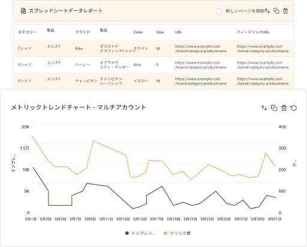The width and height of the screenshot is (307, 247).
Task: Click the ホワイト color cell
Action: [141, 49]
